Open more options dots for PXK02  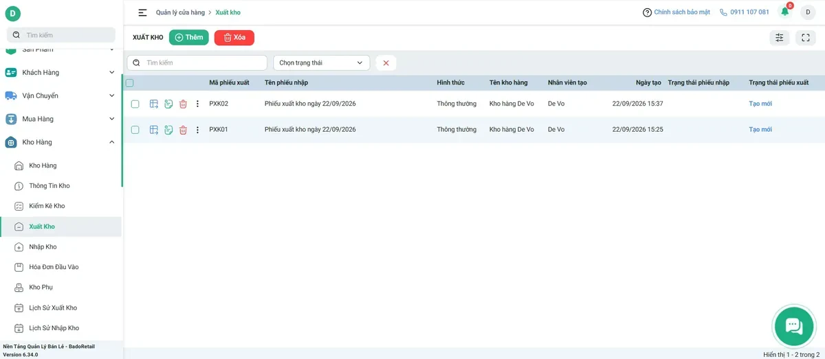point(197,104)
